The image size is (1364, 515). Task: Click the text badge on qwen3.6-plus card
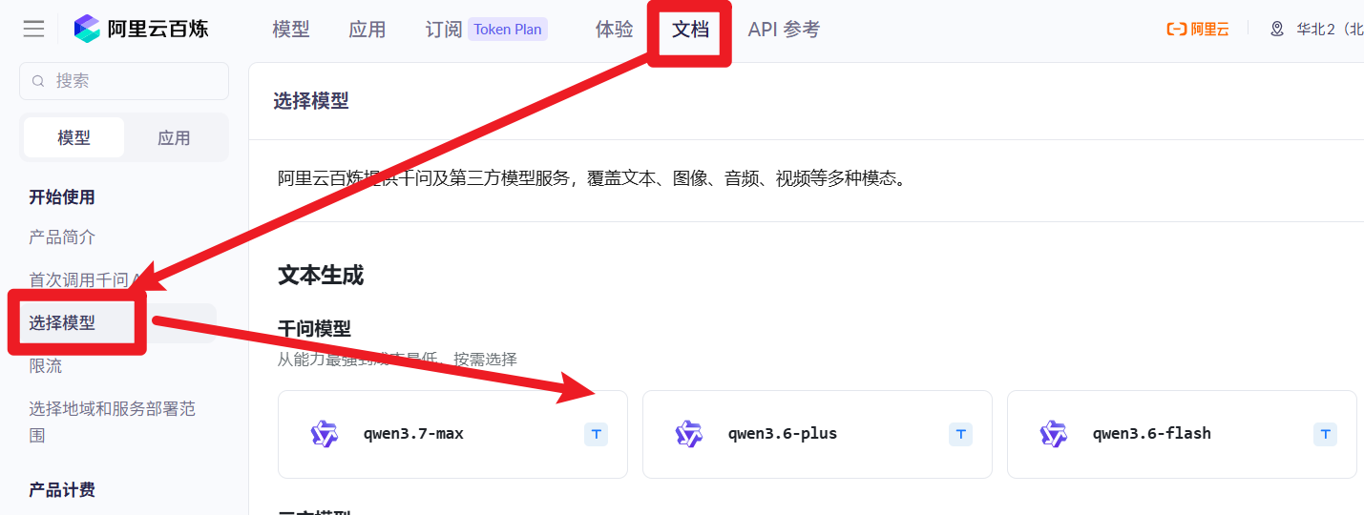(x=961, y=434)
